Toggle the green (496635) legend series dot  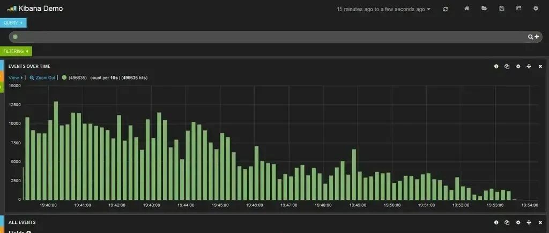64,77
